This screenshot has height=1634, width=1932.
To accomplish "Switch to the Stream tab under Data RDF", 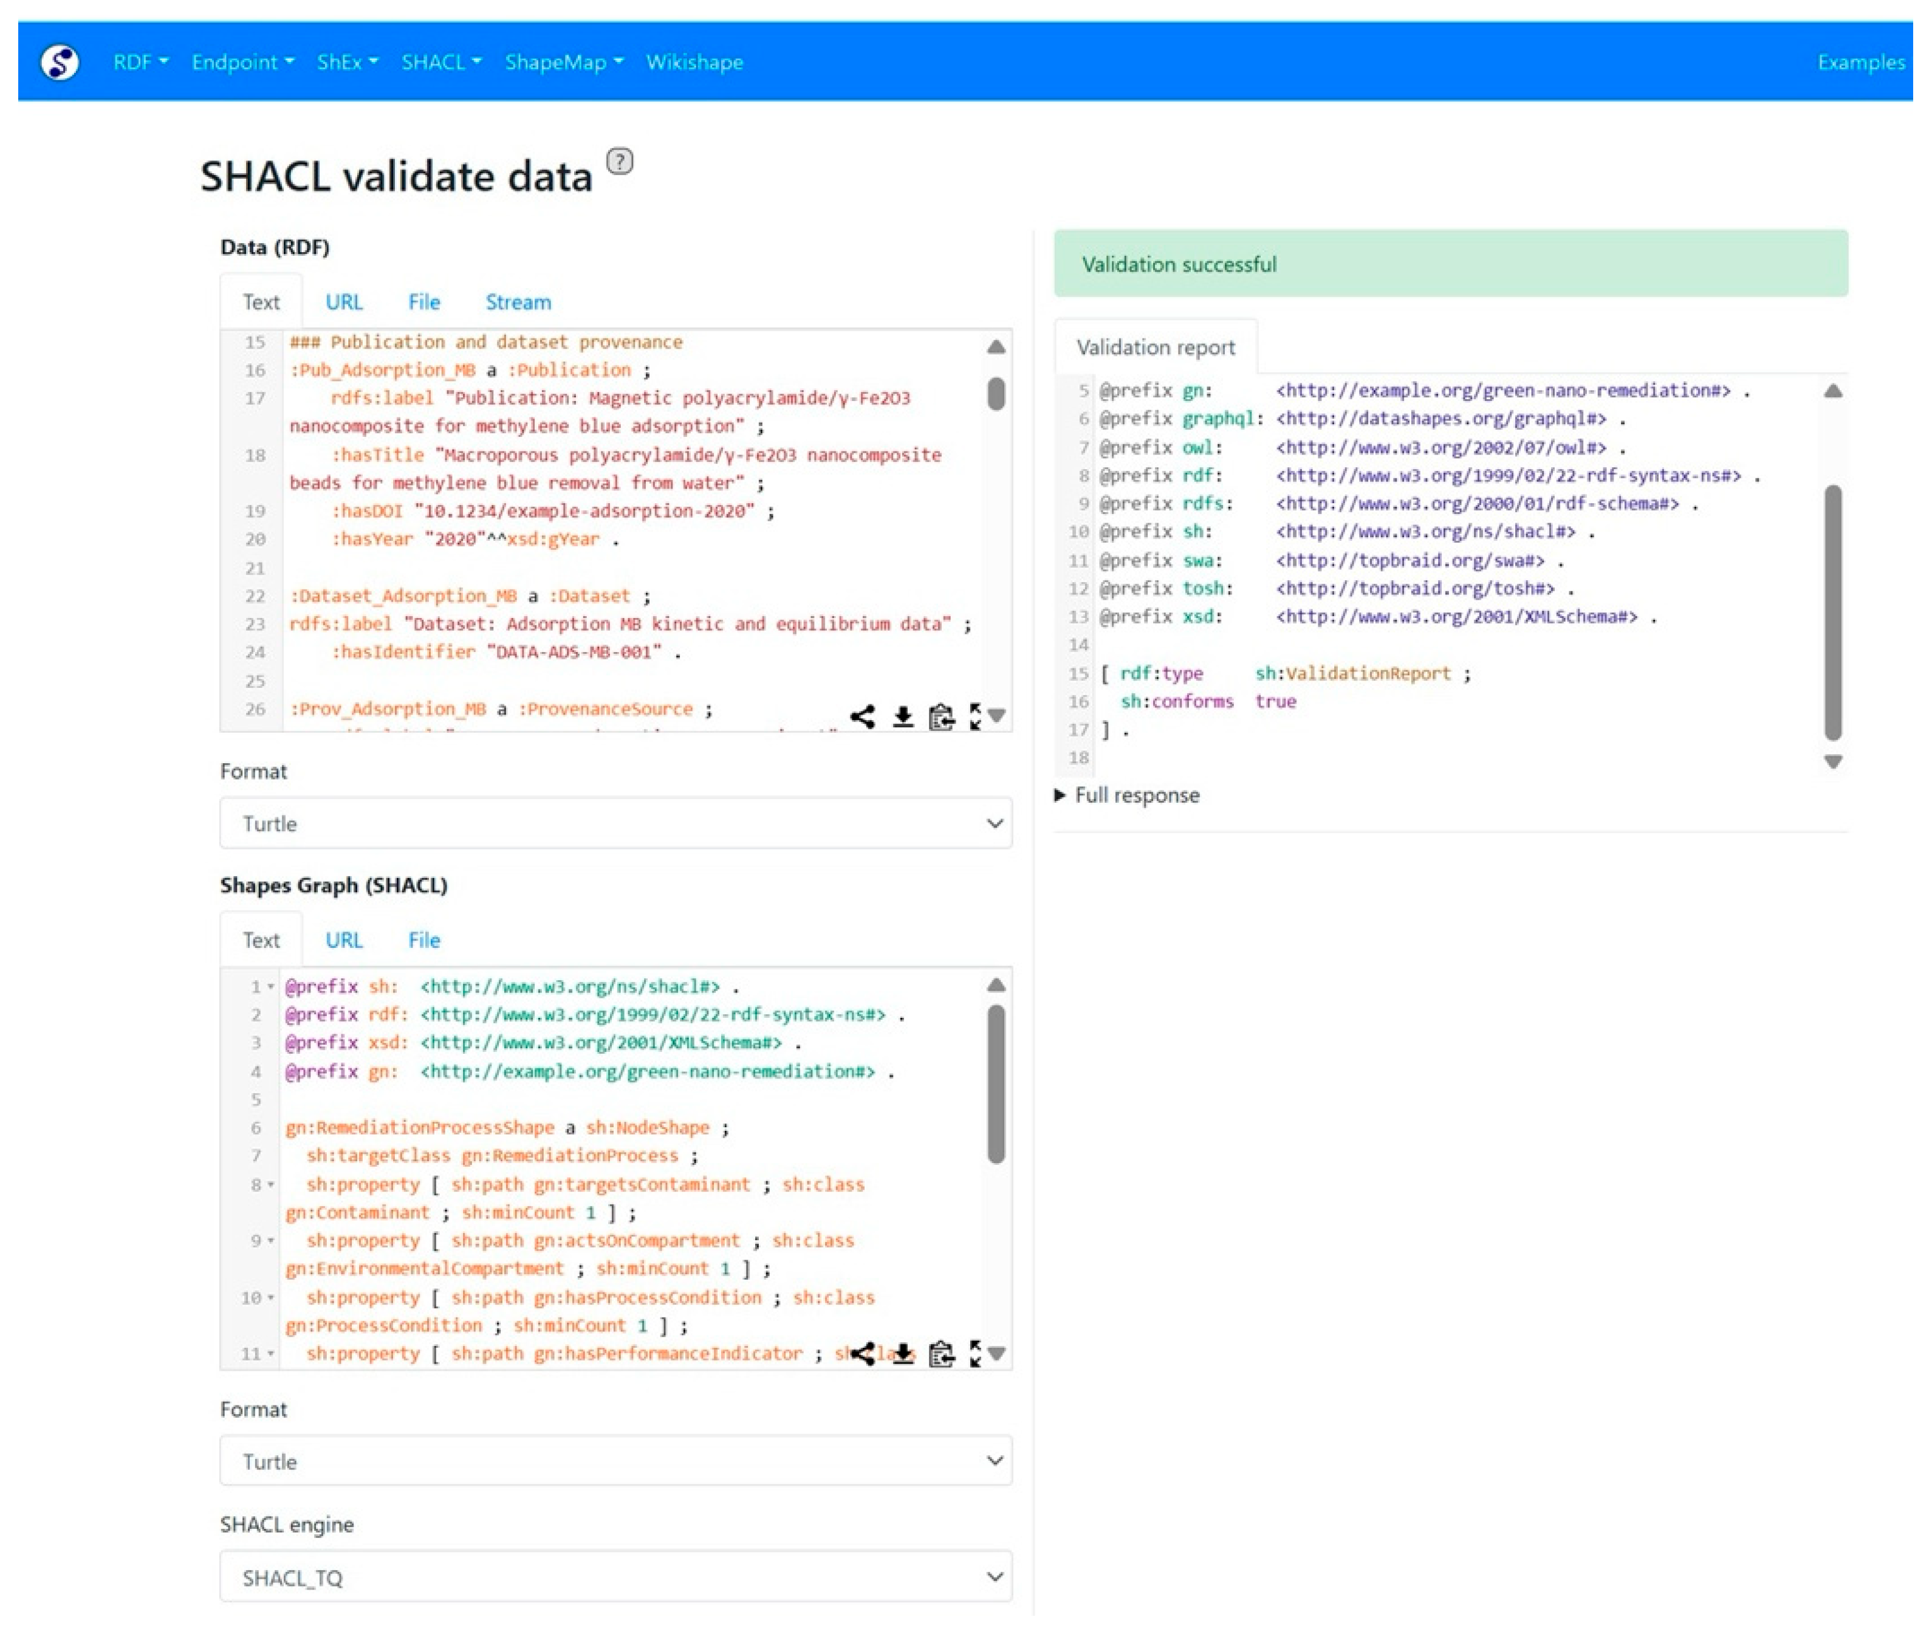I will click(518, 302).
